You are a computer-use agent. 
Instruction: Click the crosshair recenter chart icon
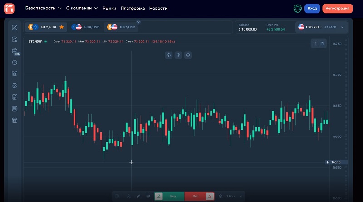pos(168,55)
